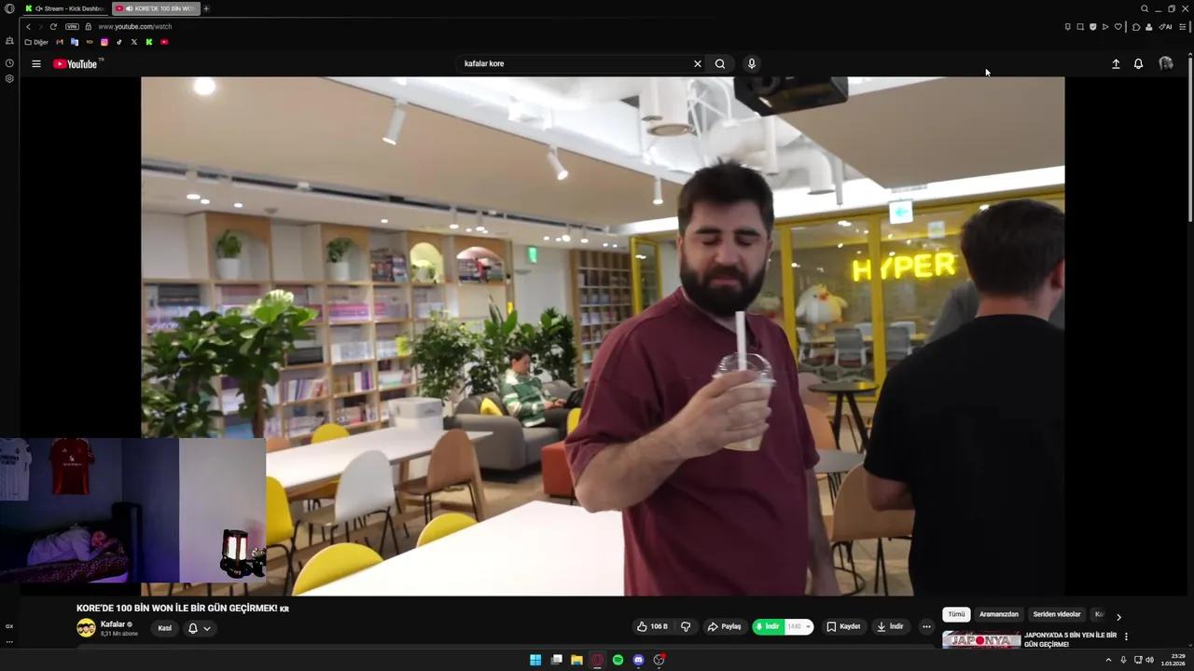Go to YouTube home via logo

pyautogui.click(x=76, y=64)
